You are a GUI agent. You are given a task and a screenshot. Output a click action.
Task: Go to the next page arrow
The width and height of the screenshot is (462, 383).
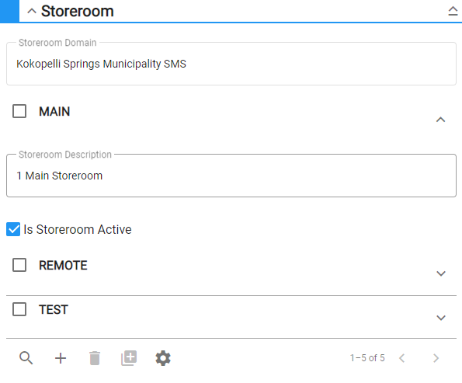coord(436,358)
